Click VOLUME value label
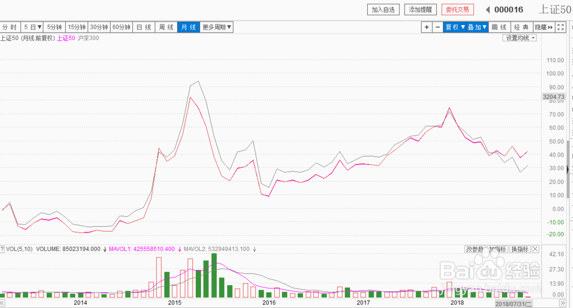573x308 pixels. [68, 249]
